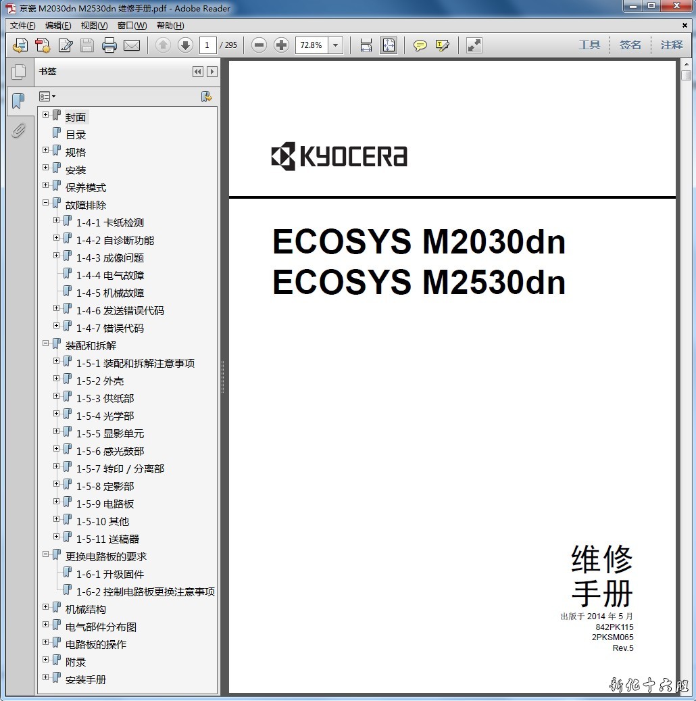
Task: Click the page number input field
Action: (x=207, y=45)
